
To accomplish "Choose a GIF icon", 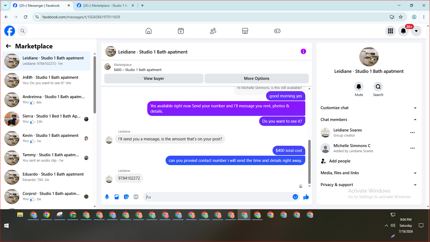I will [x=136, y=197].
